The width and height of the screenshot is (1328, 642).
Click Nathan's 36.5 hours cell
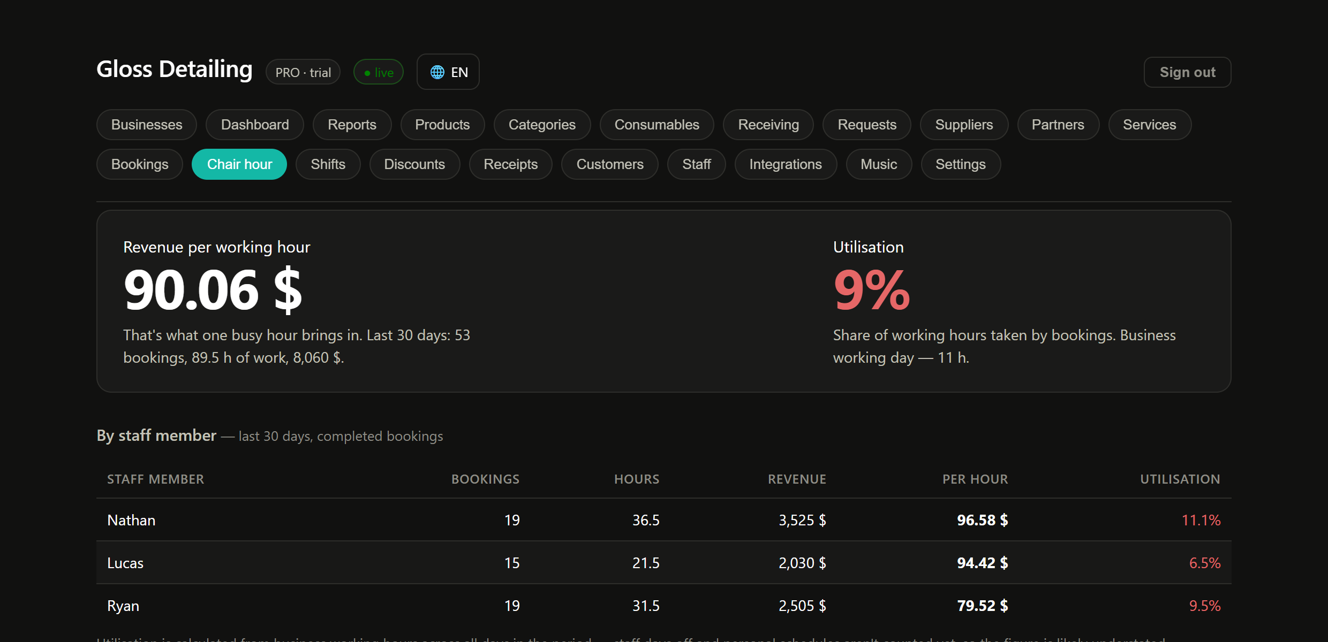(x=646, y=520)
